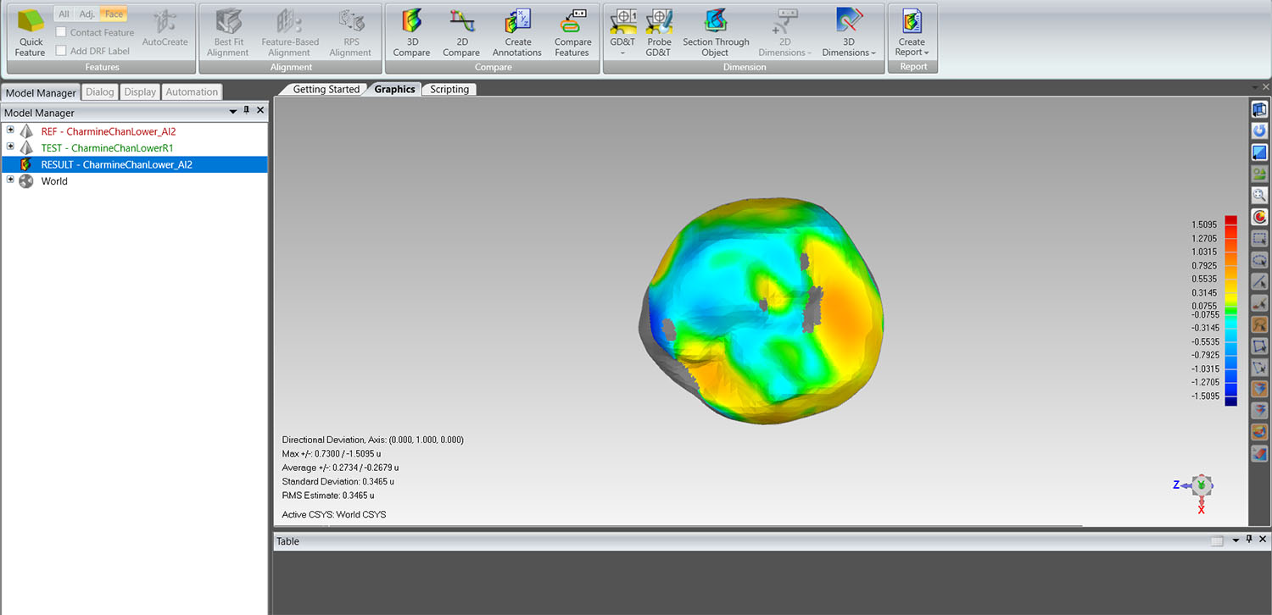Click the red top swatch of the color scale
This screenshot has width=1272, height=615.
click(x=1230, y=221)
